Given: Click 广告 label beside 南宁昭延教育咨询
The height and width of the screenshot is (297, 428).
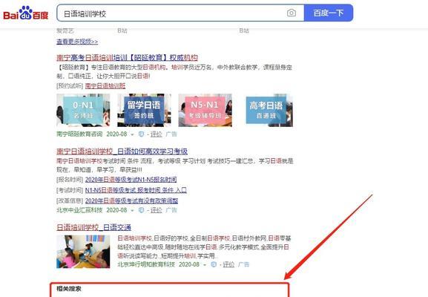Looking at the screenshot, I should (171, 134).
